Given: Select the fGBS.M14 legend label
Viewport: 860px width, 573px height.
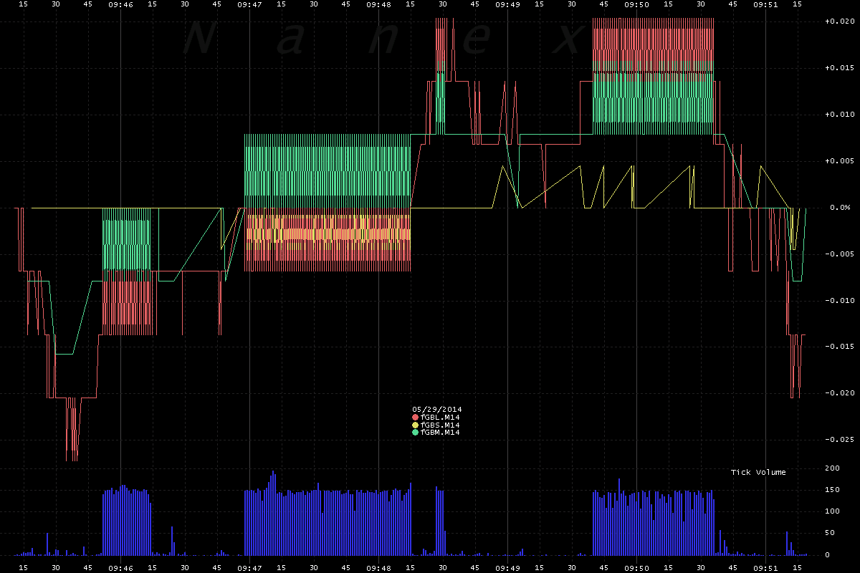Looking at the screenshot, I should click(440, 425).
